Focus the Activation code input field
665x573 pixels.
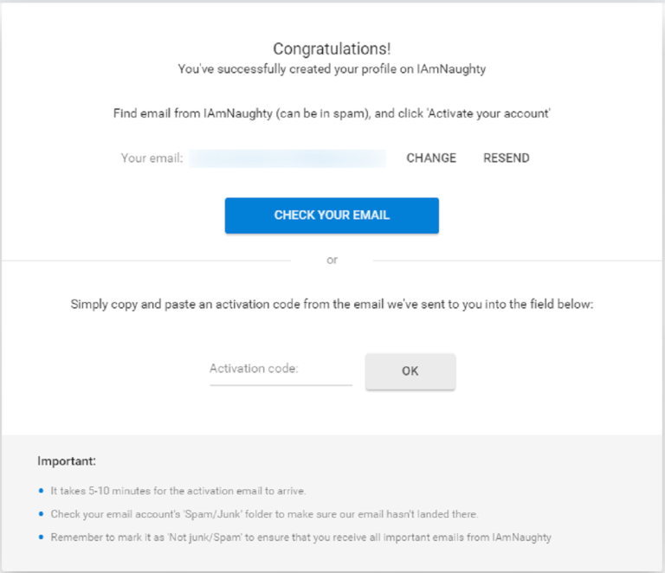(x=281, y=370)
